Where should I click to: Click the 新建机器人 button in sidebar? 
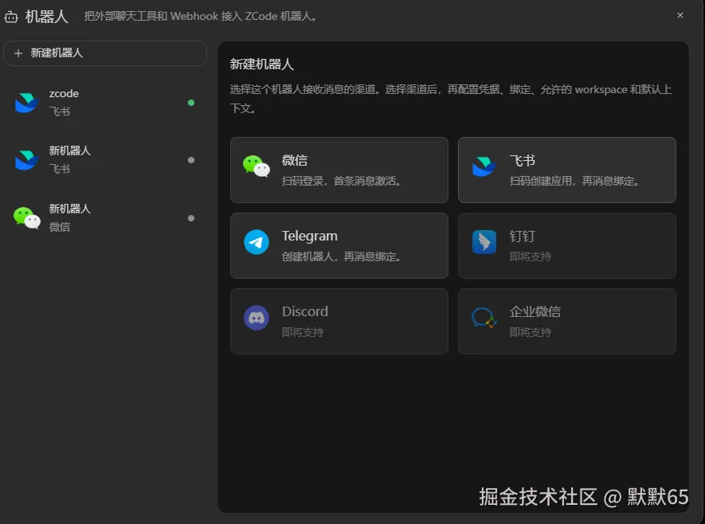[105, 53]
